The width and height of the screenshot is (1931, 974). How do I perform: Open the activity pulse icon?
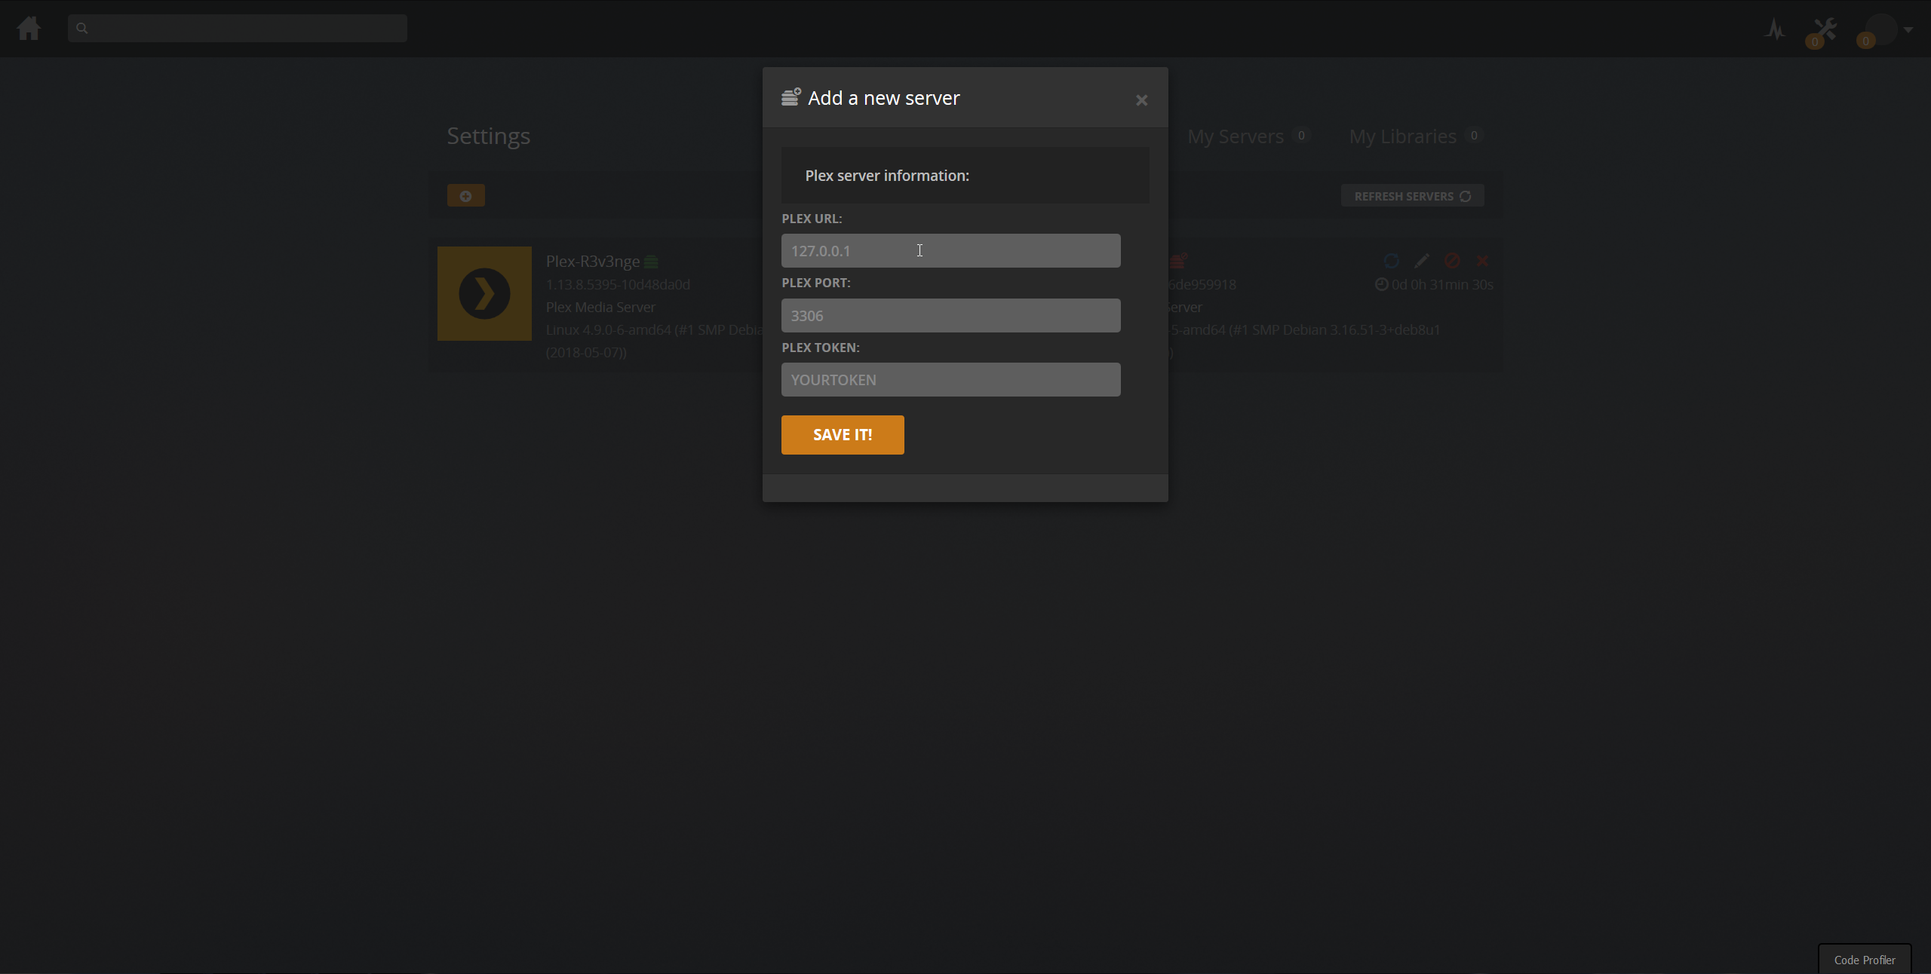[x=1775, y=30]
